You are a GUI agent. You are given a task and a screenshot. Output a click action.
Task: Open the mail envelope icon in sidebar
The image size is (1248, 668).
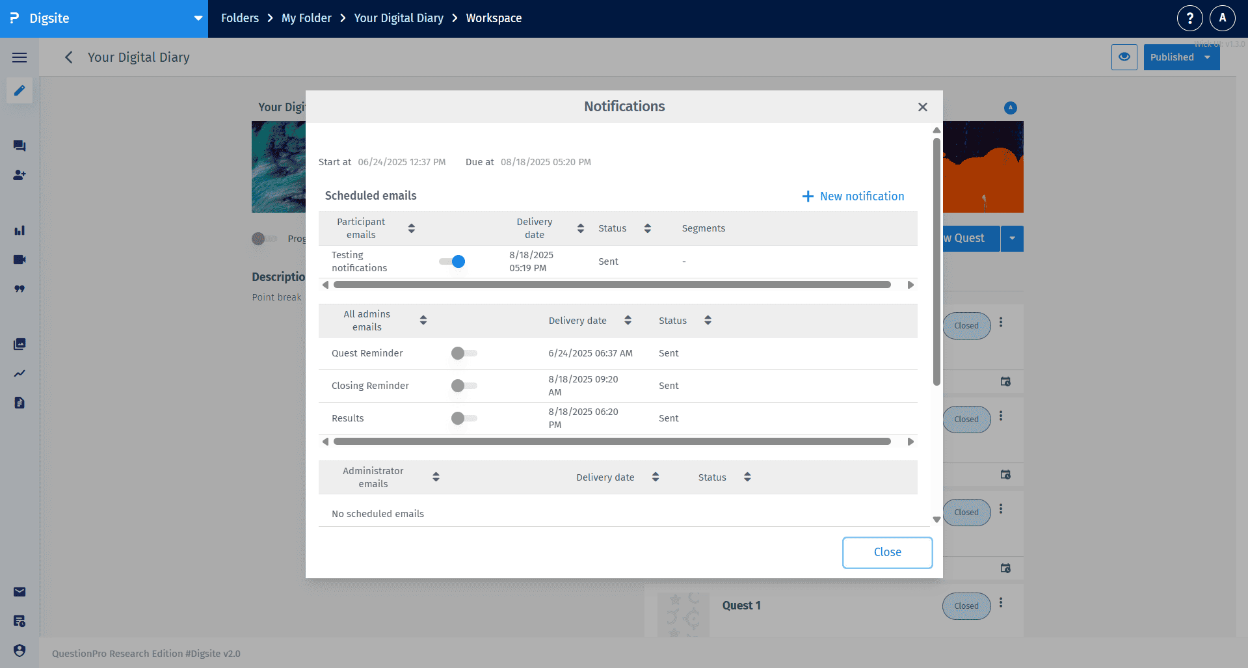click(20, 592)
